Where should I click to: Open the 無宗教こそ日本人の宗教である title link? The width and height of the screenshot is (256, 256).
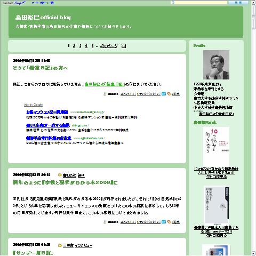(x=216, y=230)
